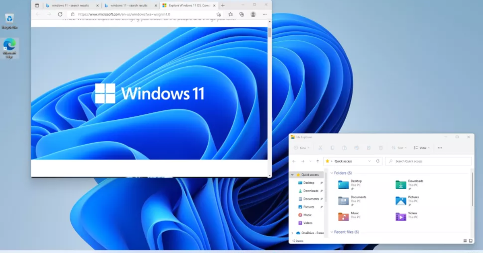Click Quick access in the address path
The width and height of the screenshot is (483, 253).
[343, 161]
